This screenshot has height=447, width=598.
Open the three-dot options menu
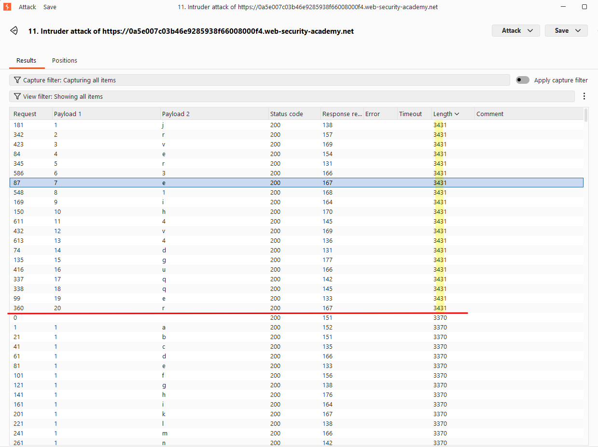click(x=584, y=96)
